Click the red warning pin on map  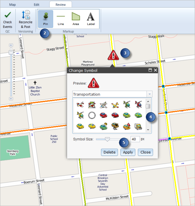click(113, 55)
